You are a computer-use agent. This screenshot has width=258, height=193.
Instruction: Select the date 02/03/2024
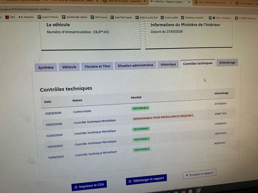click(55, 135)
